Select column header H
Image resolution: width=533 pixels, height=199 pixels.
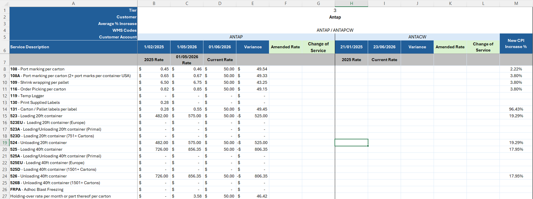pyautogui.click(x=351, y=3)
